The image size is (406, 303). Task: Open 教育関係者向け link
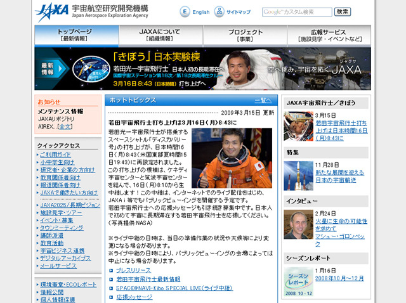60,177
